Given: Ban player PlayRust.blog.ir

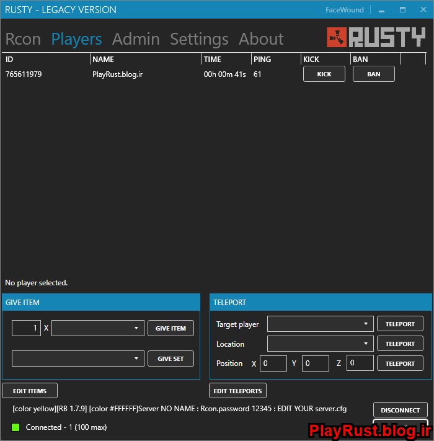Looking at the screenshot, I should pyautogui.click(x=374, y=74).
